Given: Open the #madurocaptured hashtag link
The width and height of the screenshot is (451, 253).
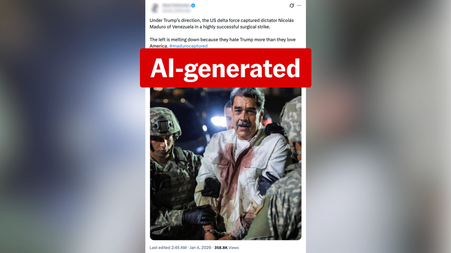Looking at the screenshot, I should click(x=188, y=46).
